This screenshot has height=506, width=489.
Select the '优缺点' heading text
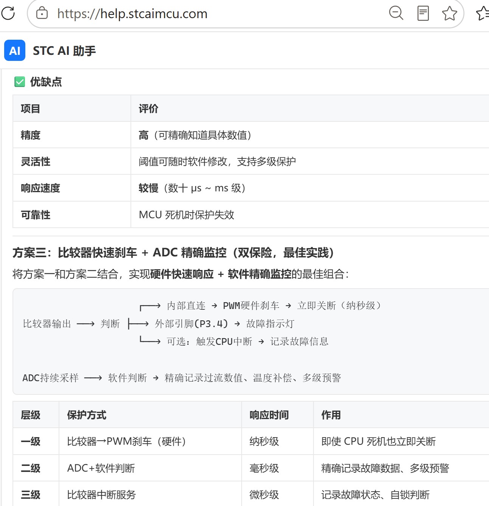click(x=46, y=82)
